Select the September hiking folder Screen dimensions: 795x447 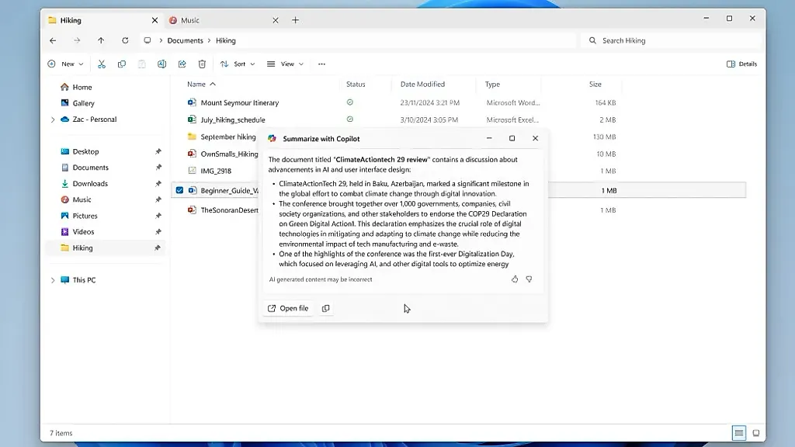tap(228, 137)
